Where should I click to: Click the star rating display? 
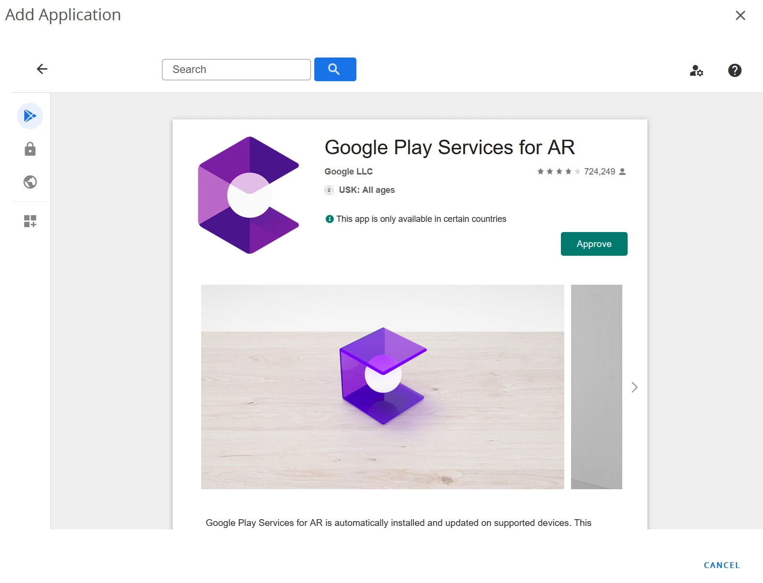click(x=558, y=172)
